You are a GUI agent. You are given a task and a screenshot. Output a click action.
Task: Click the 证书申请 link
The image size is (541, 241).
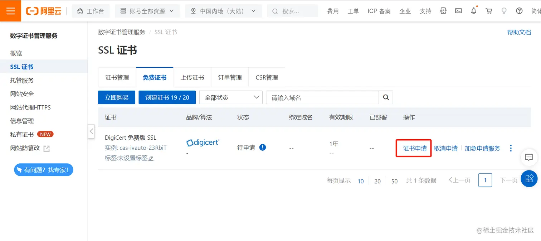[415, 148]
